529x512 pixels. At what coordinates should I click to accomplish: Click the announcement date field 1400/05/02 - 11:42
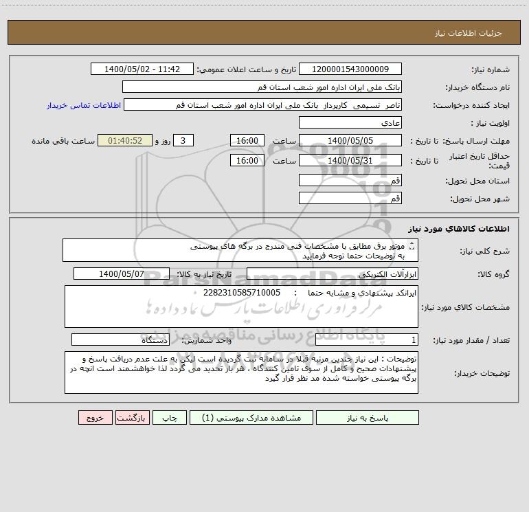click(x=142, y=69)
